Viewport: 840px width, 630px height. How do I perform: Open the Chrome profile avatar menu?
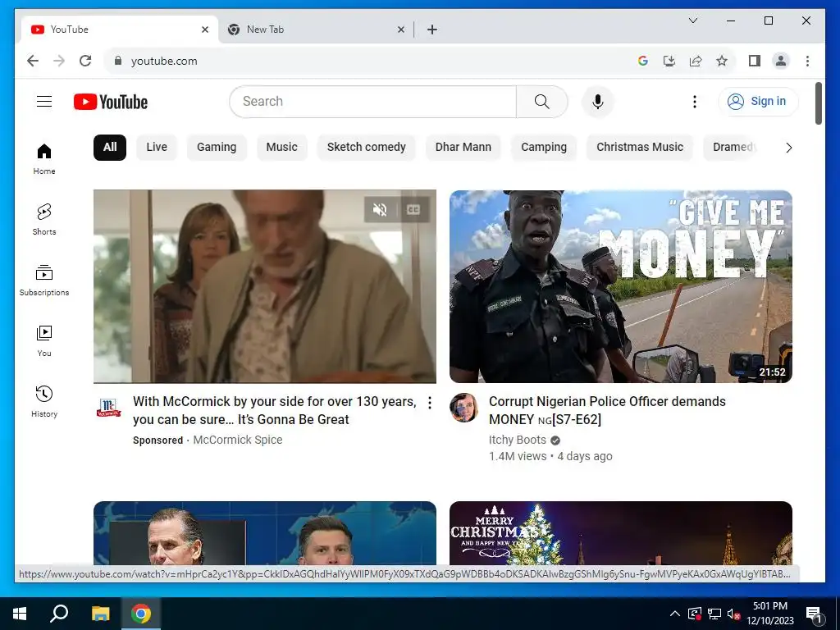pos(781,61)
